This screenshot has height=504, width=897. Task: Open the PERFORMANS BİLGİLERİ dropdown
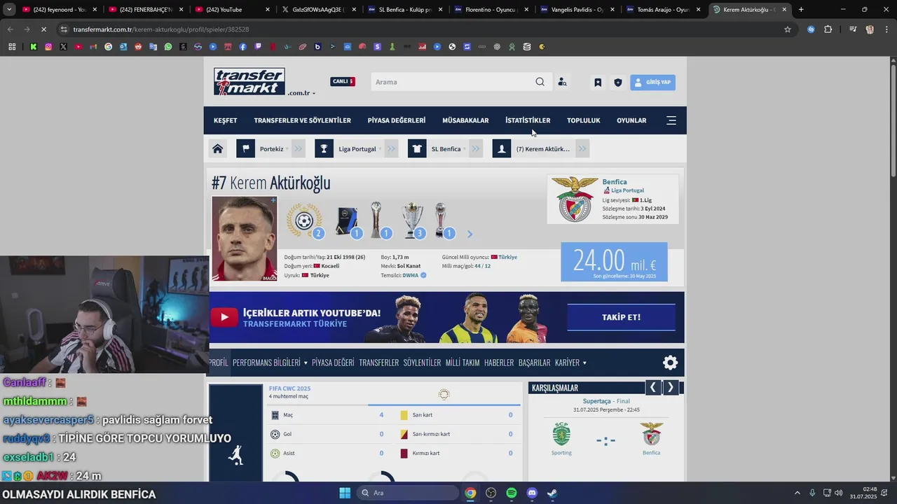point(270,363)
